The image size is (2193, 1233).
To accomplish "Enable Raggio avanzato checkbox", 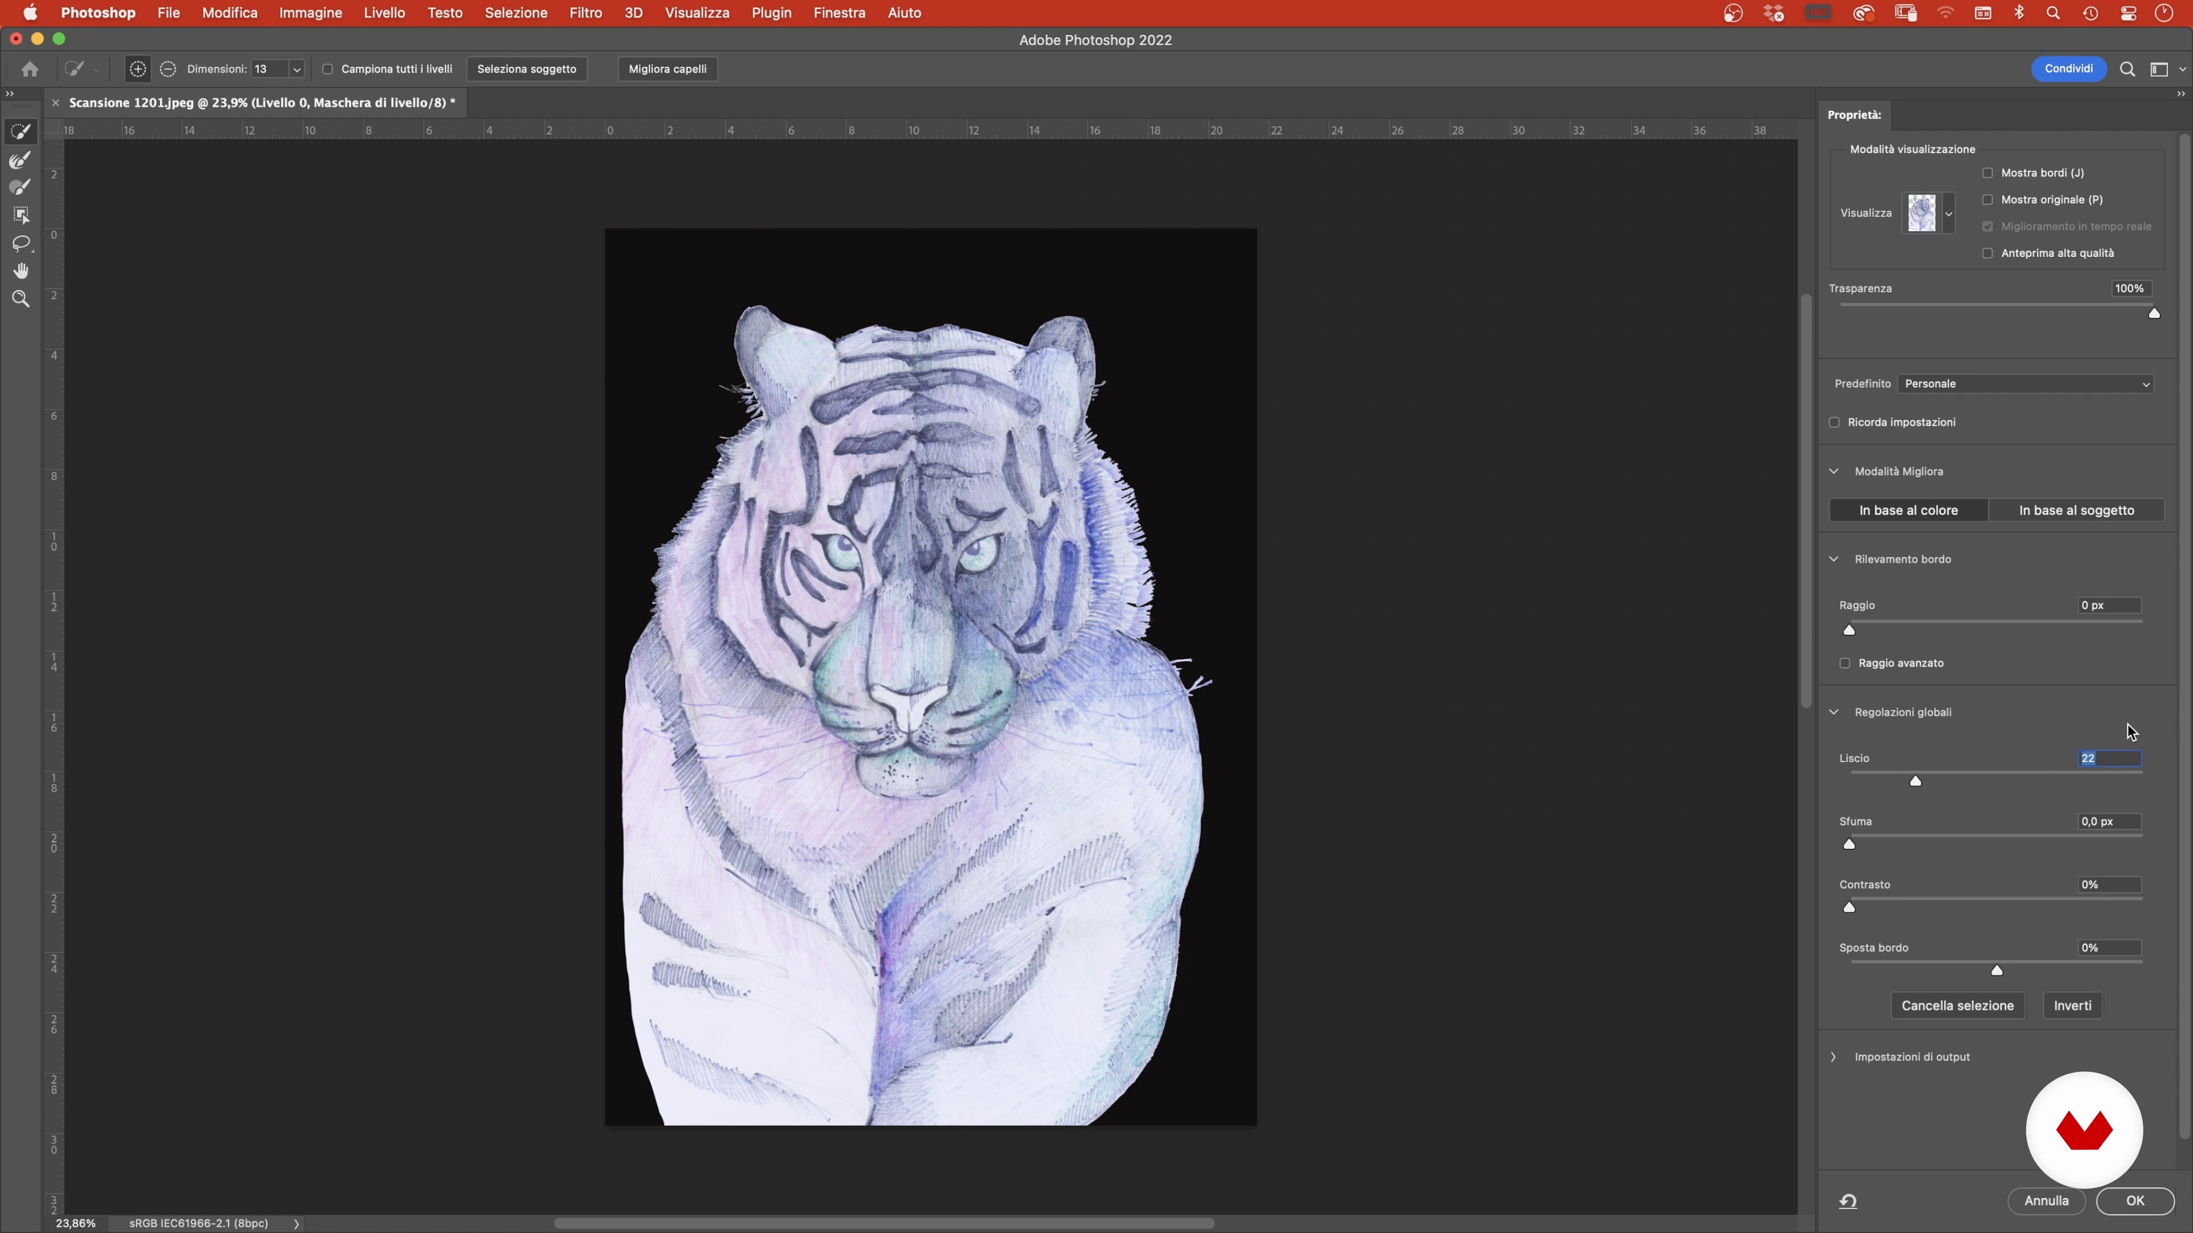I will (1845, 664).
